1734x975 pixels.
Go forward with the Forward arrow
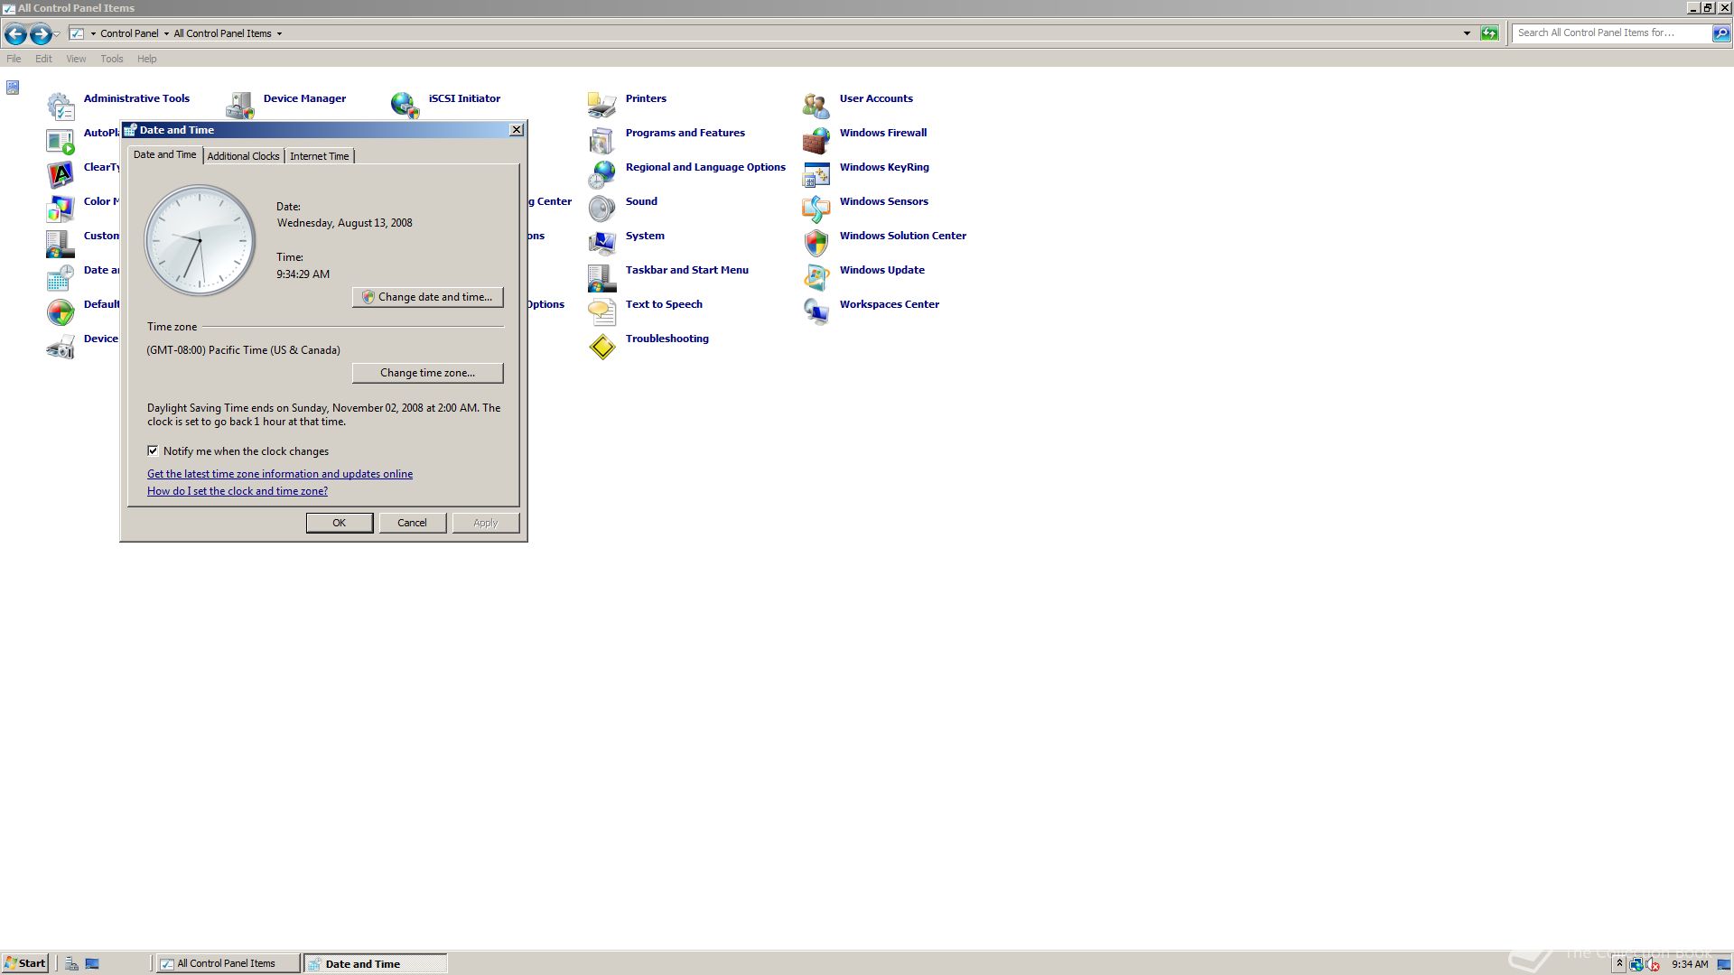pyautogui.click(x=41, y=33)
